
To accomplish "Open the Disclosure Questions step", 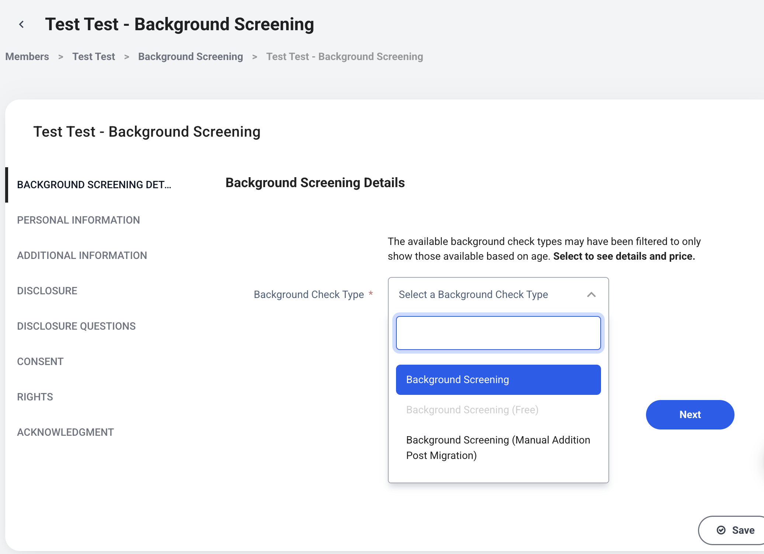I will (x=76, y=326).
